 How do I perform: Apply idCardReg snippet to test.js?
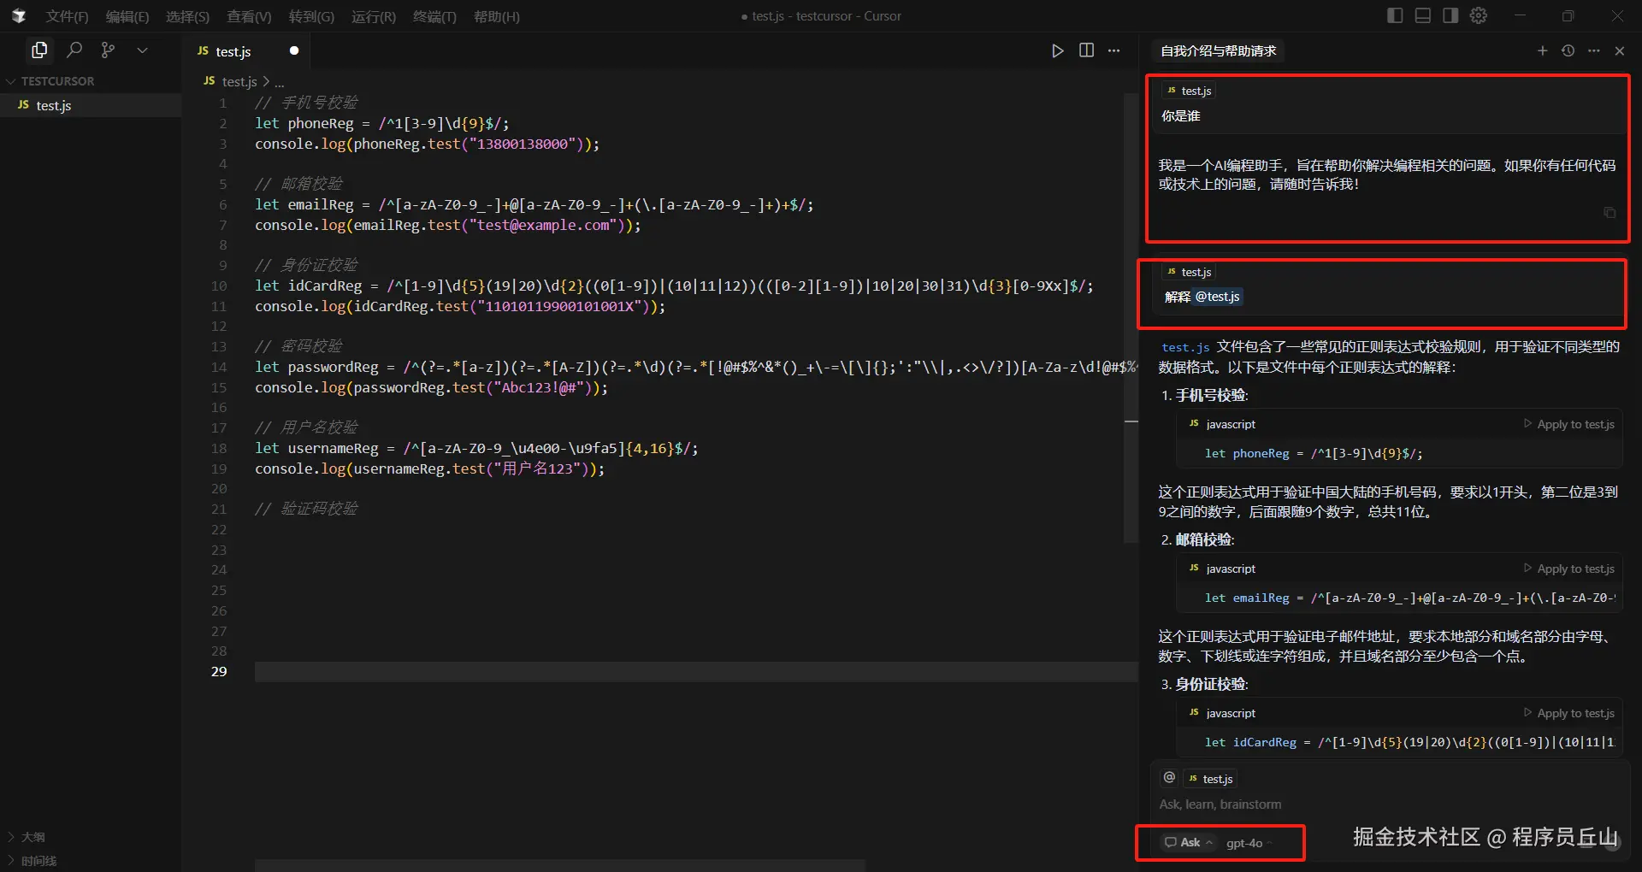pos(1568,713)
